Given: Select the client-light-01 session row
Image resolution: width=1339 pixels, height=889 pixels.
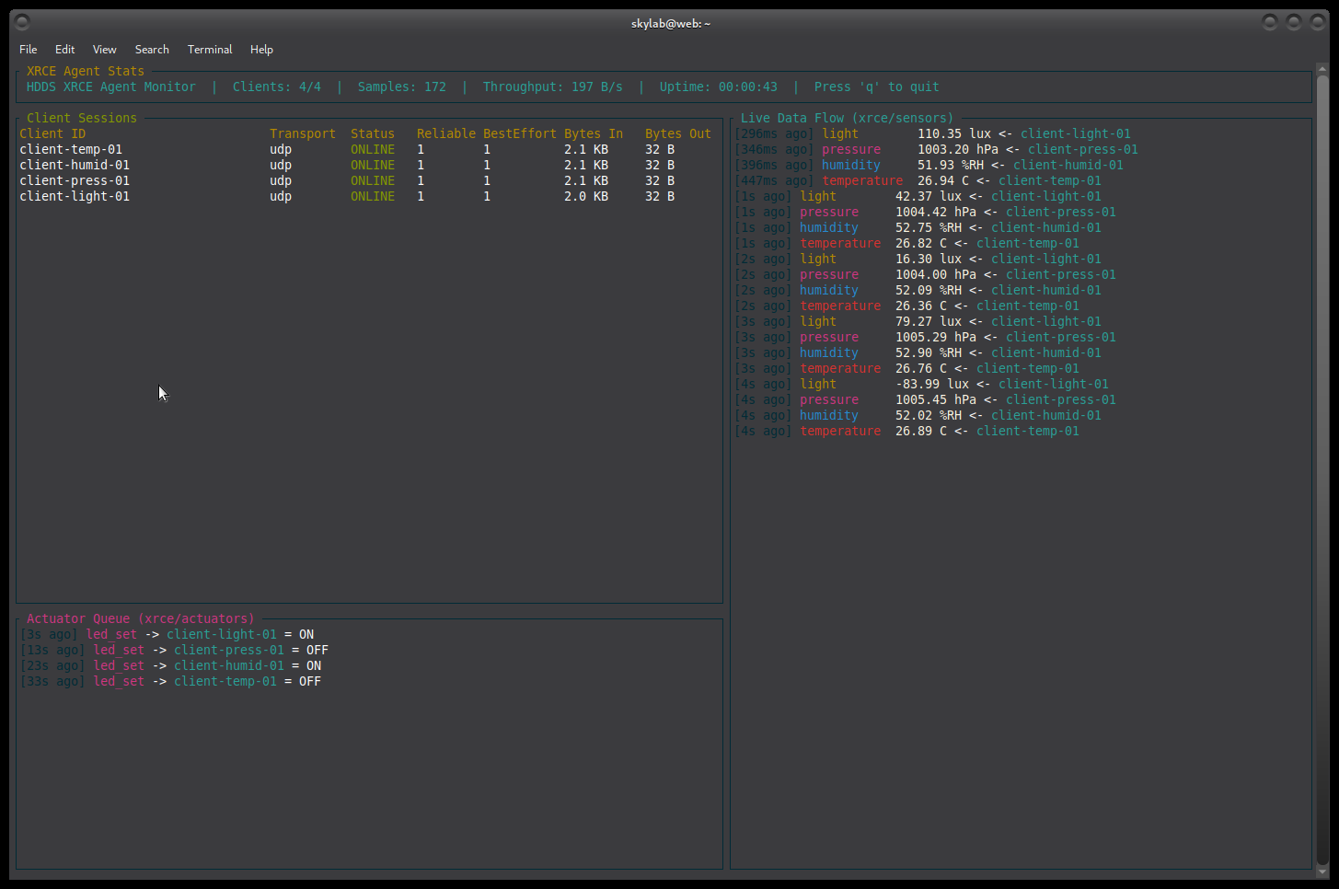Looking at the screenshot, I should point(73,196).
